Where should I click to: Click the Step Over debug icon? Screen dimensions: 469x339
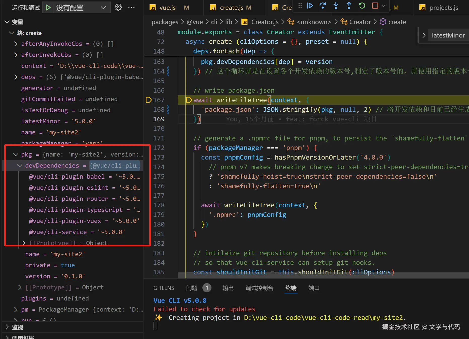tap(322, 6)
